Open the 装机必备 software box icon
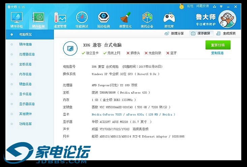The image size is (247, 167). click(147, 20)
